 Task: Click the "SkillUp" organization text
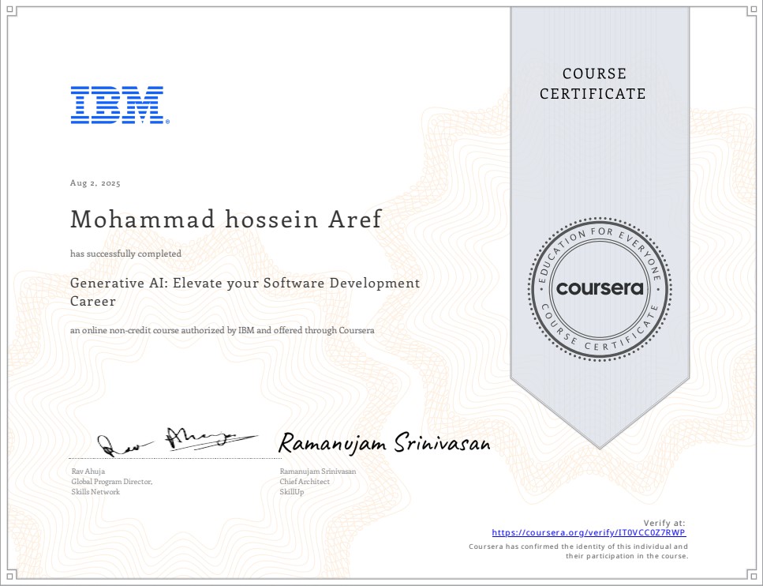click(x=292, y=492)
